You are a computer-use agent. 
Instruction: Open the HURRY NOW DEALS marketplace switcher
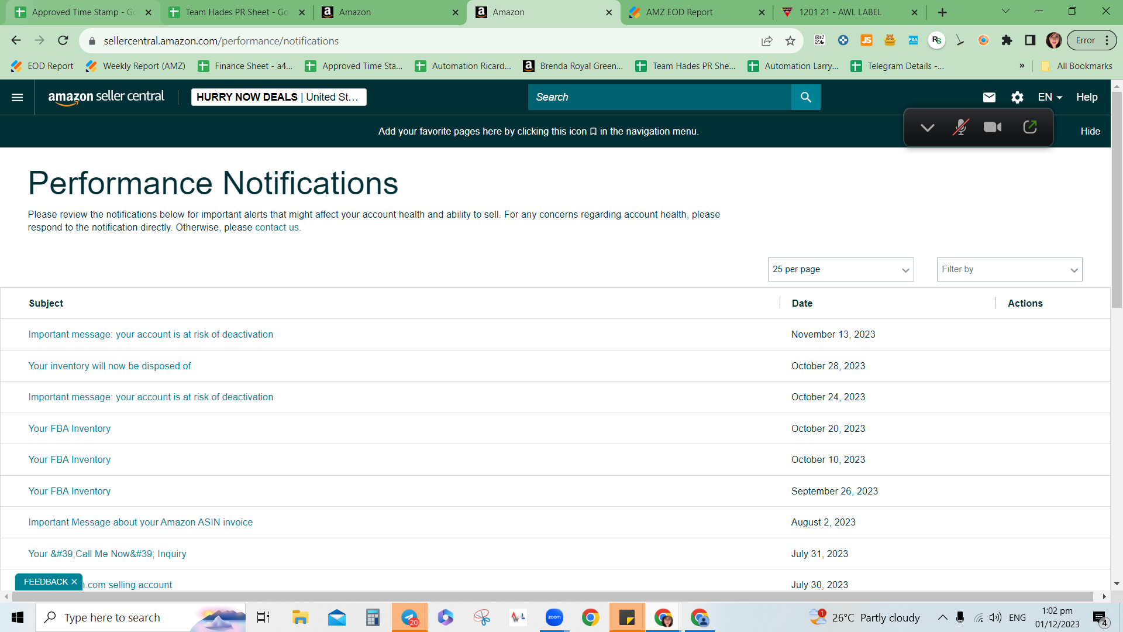278,97
